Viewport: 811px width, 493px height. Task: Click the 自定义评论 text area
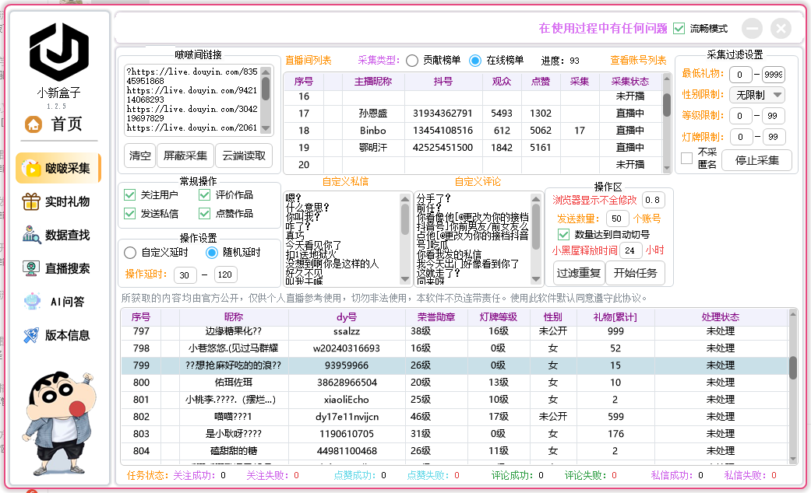pos(473,239)
